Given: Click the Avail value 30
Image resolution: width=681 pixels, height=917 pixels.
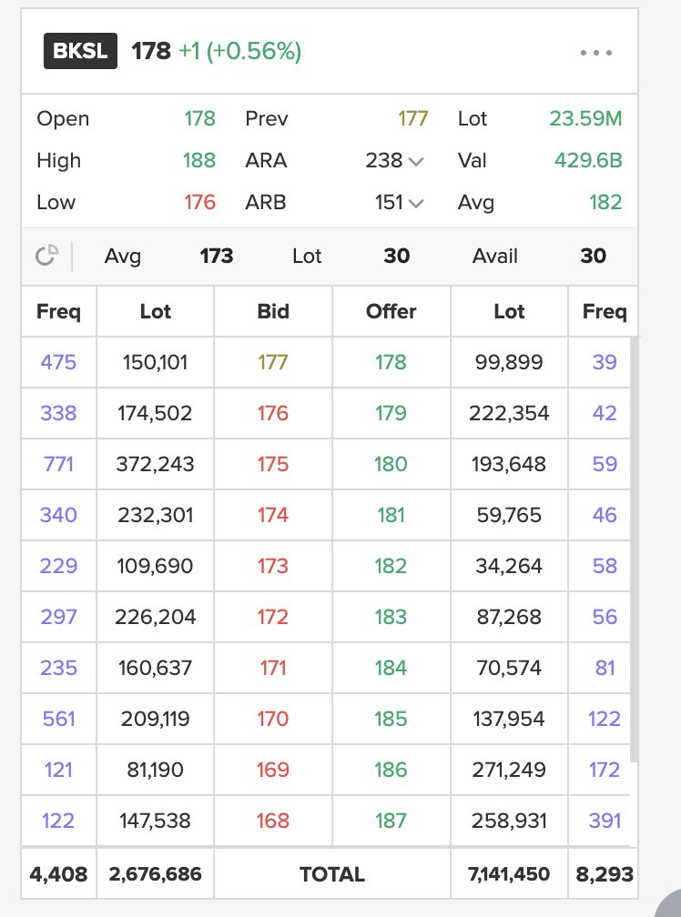Looking at the screenshot, I should tap(594, 256).
